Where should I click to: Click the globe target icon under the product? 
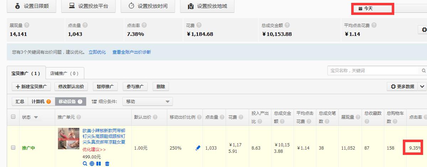coord(92,163)
